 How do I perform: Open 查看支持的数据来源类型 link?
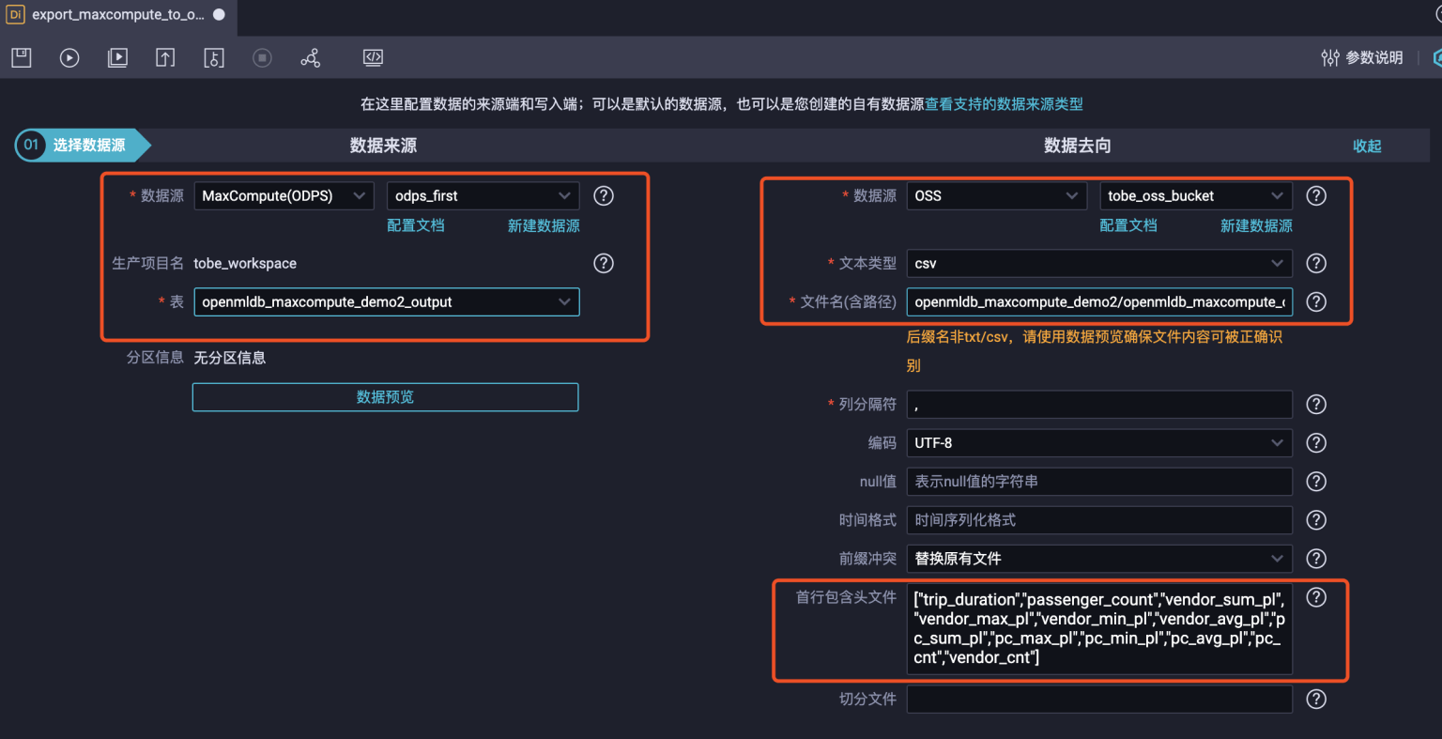coord(1004,104)
